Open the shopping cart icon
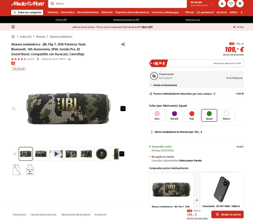The width and height of the screenshot is (253, 220). [240, 4]
